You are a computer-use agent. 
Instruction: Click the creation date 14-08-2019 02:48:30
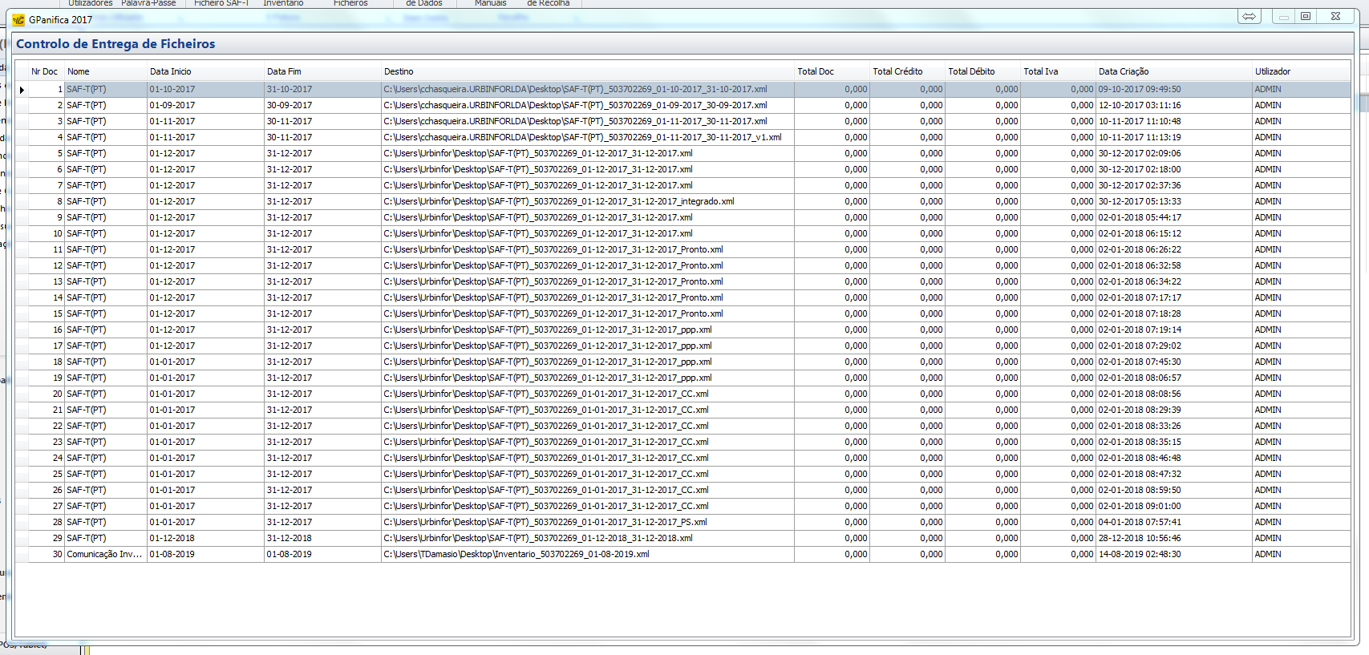coord(1139,554)
